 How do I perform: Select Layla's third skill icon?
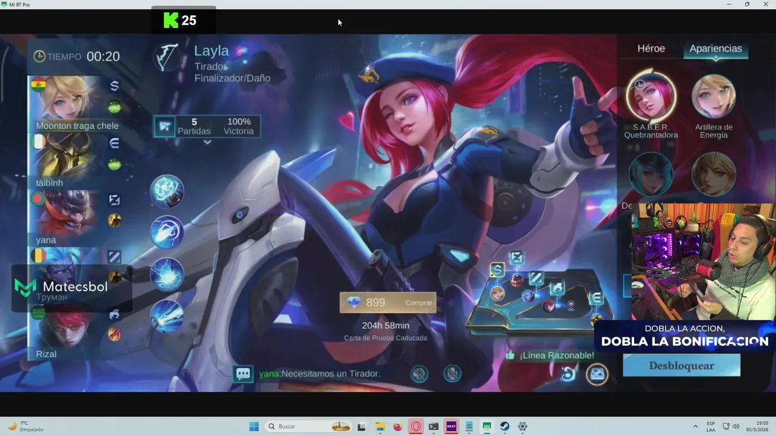pos(167,274)
